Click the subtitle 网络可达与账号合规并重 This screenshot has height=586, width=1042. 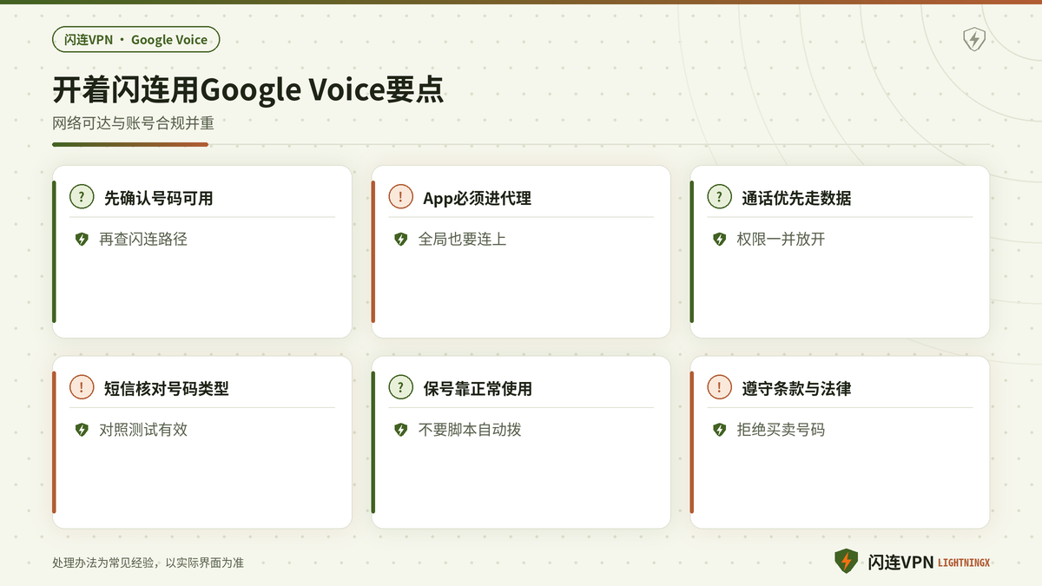click(x=133, y=123)
